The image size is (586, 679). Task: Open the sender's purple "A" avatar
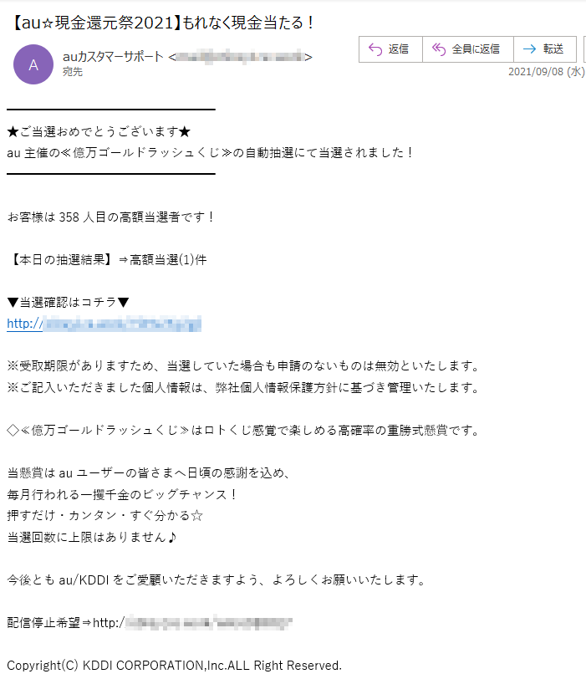[x=33, y=64]
